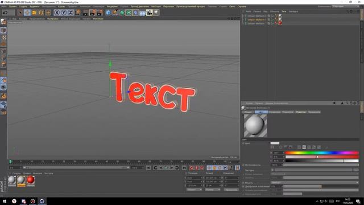Open the MoGraph menu

coord(156,6)
